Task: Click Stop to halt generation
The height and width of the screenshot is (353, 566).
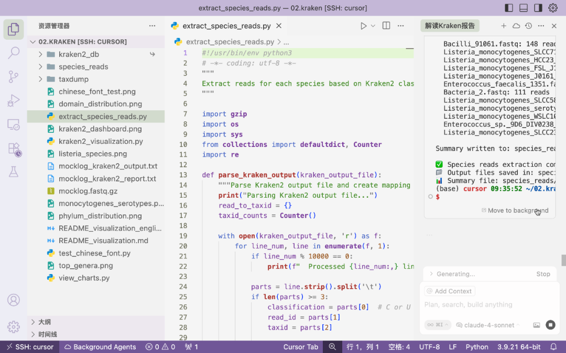Action: tap(543, 274)
